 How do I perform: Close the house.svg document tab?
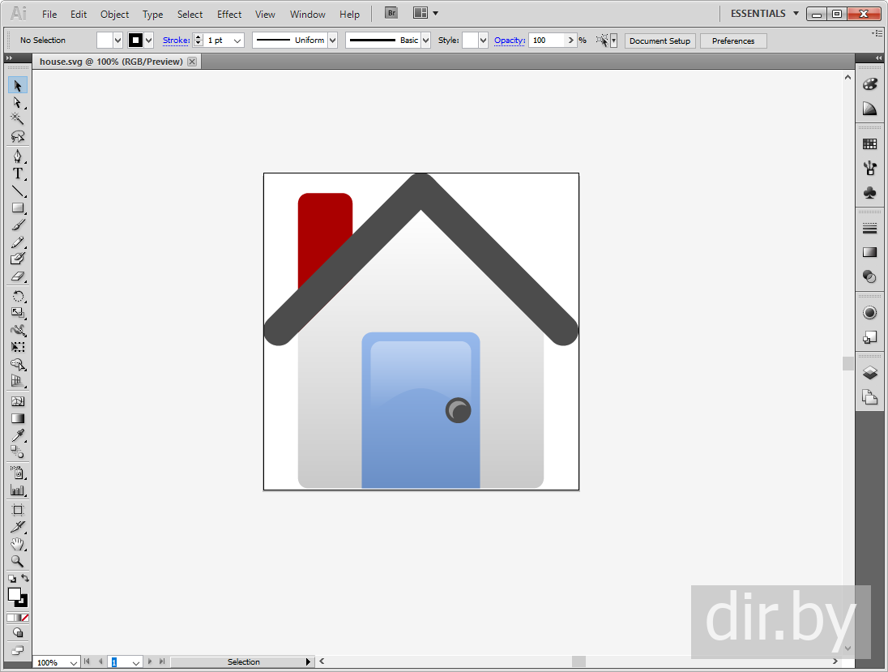[192, 61]
